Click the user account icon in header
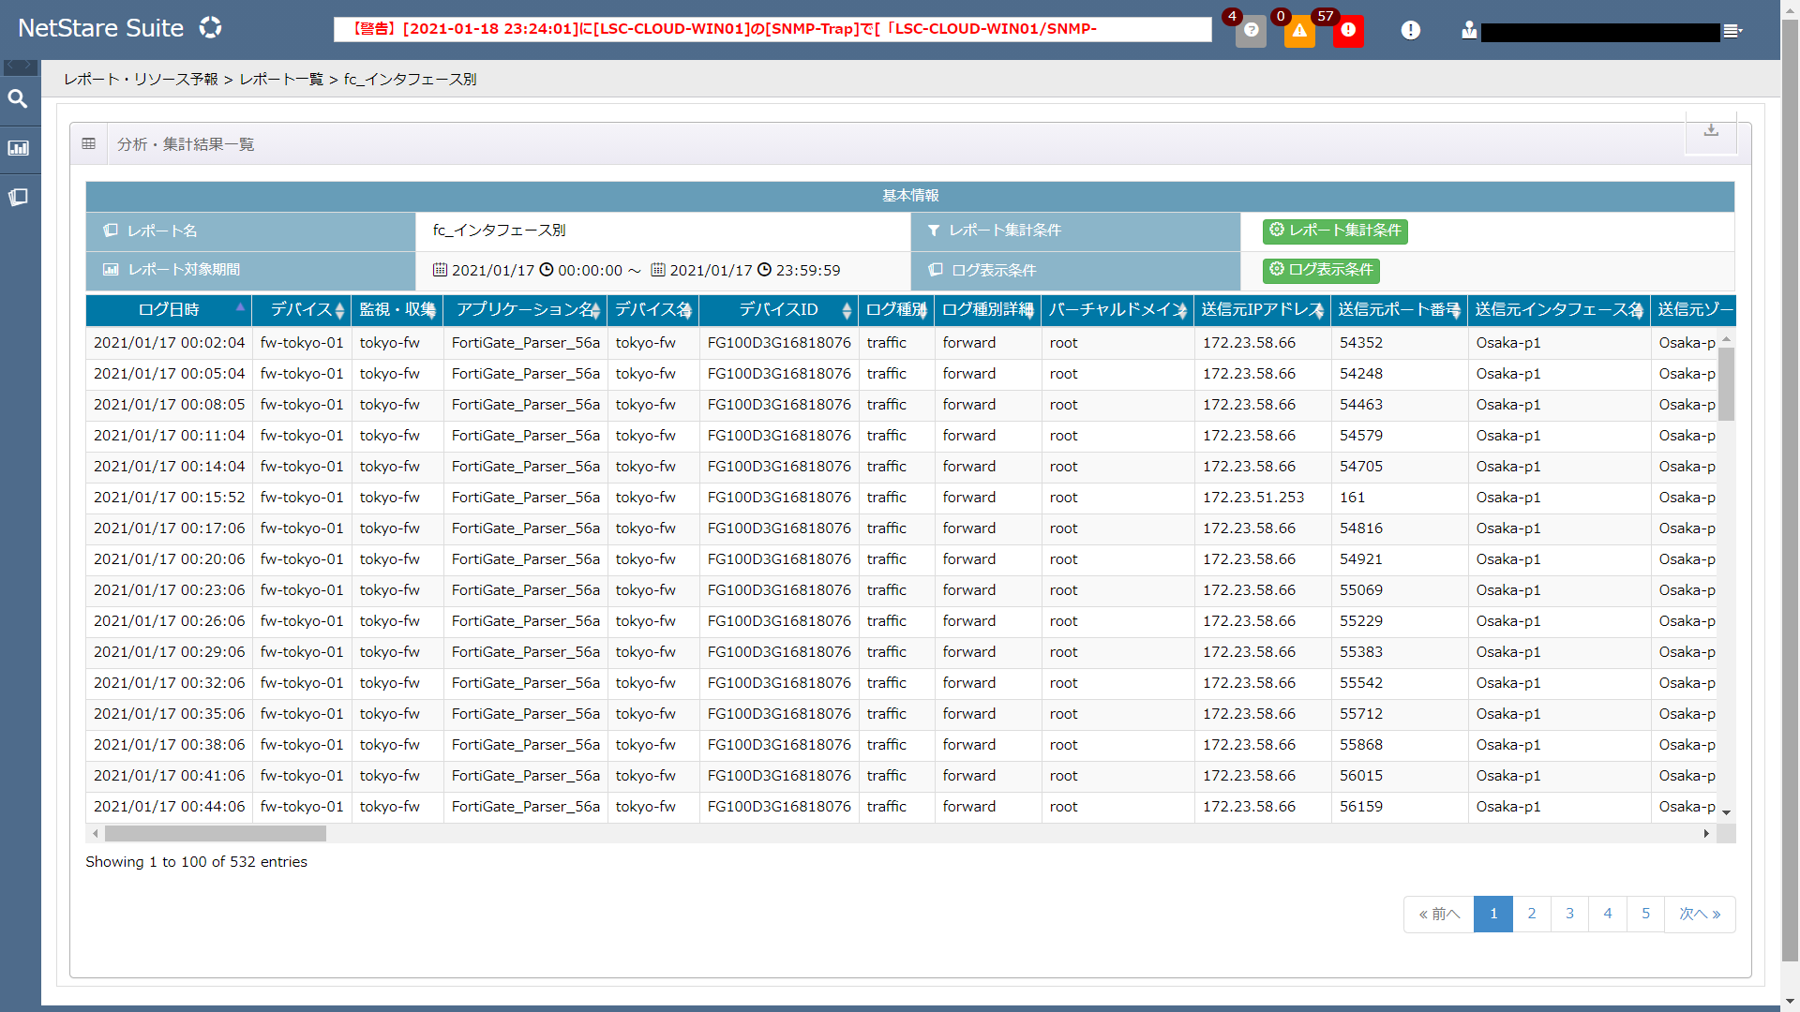The image size is (1800, 1012). (1468, 31)
